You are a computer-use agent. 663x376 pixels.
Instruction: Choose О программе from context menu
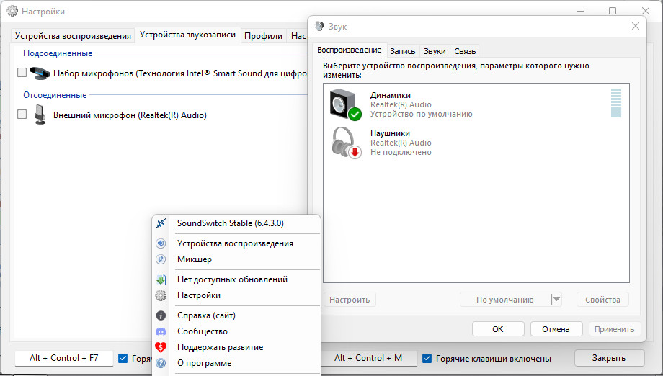point(204,363)
